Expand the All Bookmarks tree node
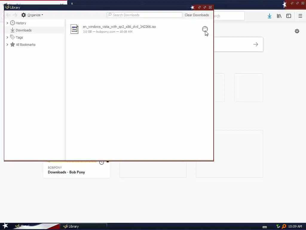Image resolution: width=306 pixels, height=230 pixels. [7, 45]
